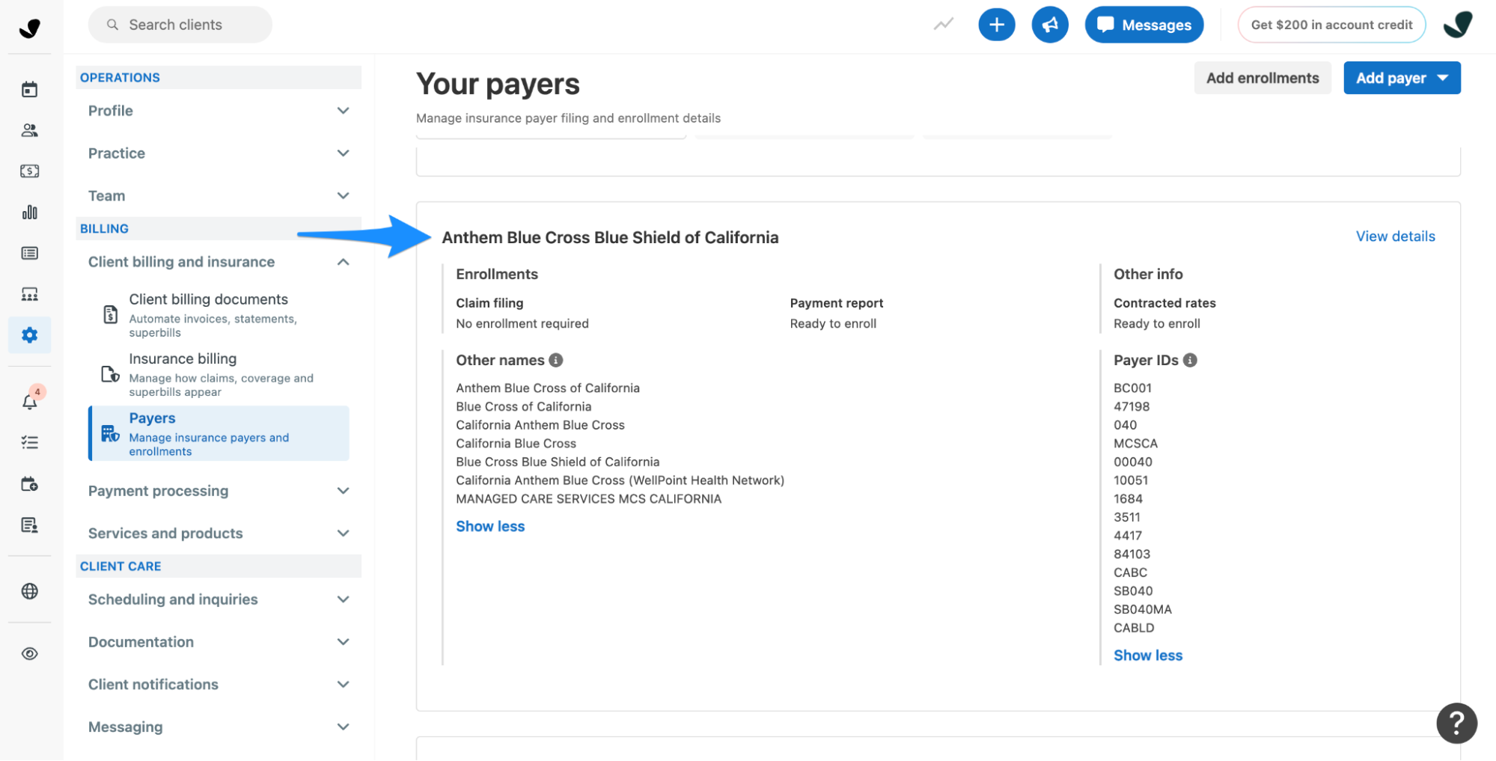
Task: Expand the Messaging section
Action: tap(219, 727)
